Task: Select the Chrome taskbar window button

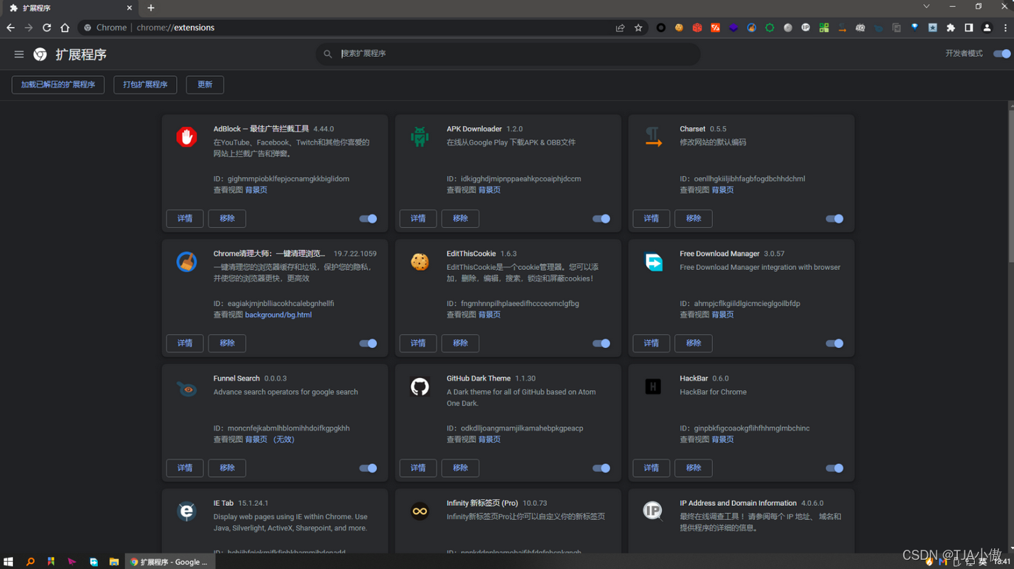Action: 169,561
